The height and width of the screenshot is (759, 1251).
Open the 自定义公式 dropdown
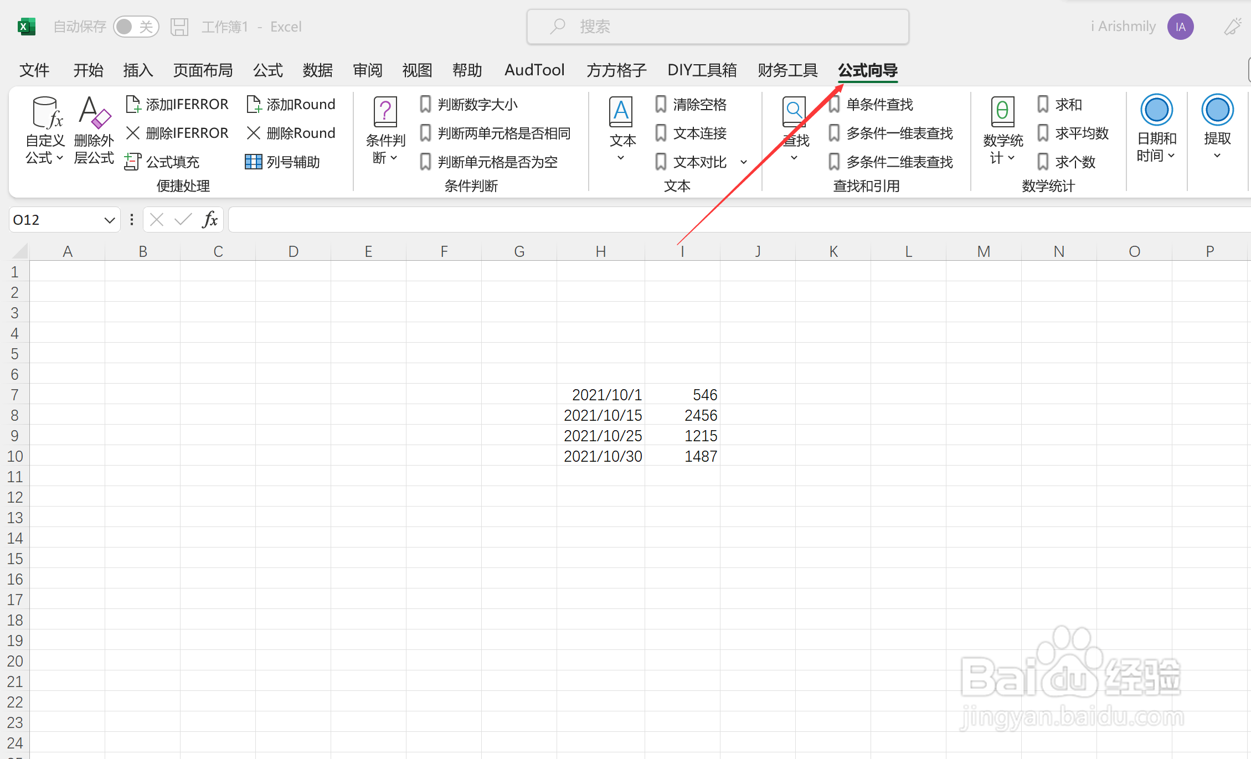45,131
